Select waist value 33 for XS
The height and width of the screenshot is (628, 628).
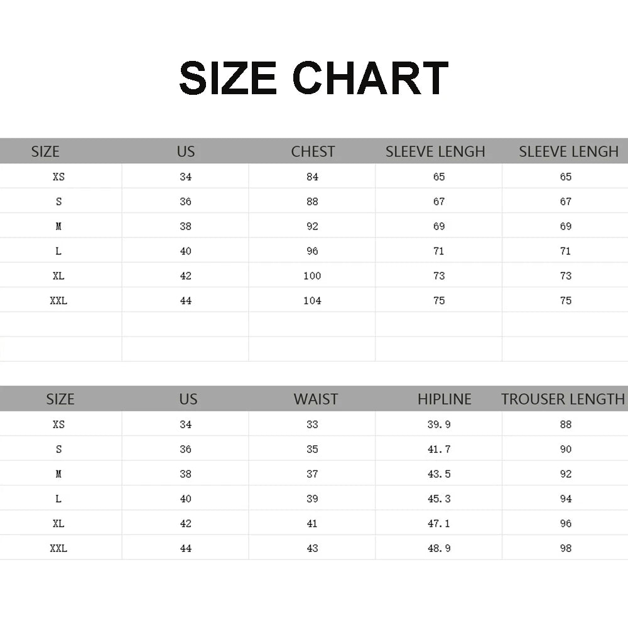pos(312,424)
